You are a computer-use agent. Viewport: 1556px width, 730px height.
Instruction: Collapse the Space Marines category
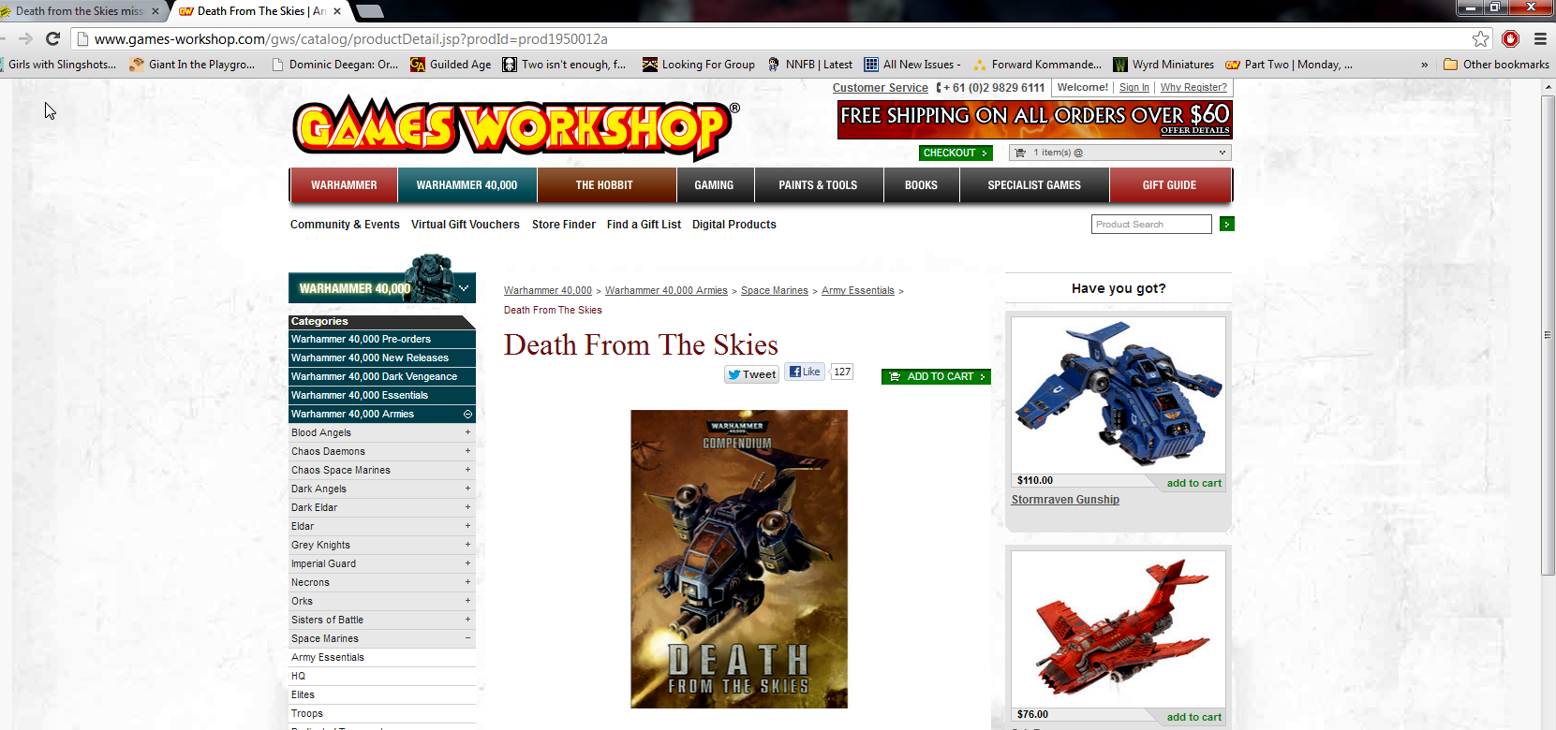pyautogui.click(x=467, y=638)
